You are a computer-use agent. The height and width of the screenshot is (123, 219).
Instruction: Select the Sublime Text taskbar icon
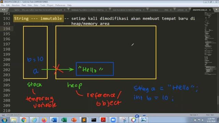[84, 120]
